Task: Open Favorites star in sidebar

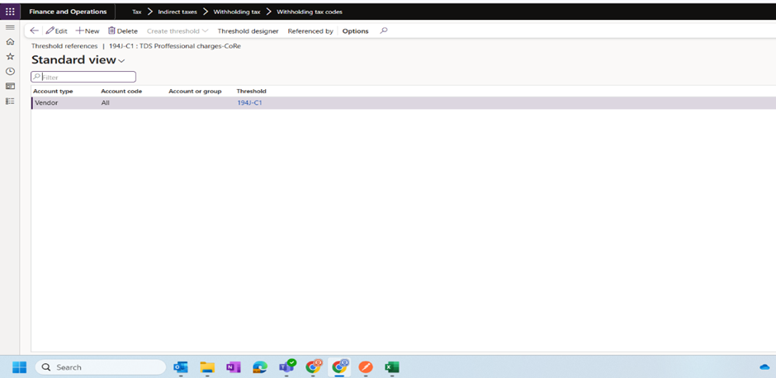Action: click(x=10, y=56)
